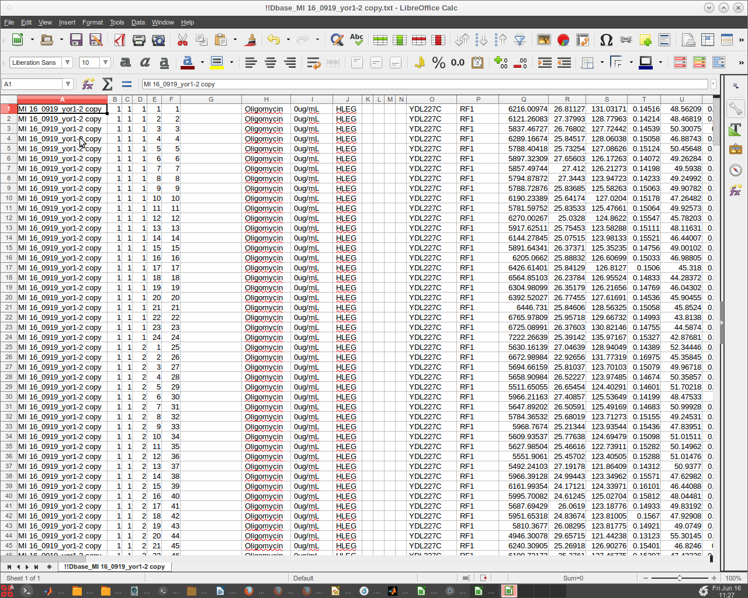This screenshot has height=598, width=748.
Task: Open the Find and Replace tool
Action: [x=337, y=40]
